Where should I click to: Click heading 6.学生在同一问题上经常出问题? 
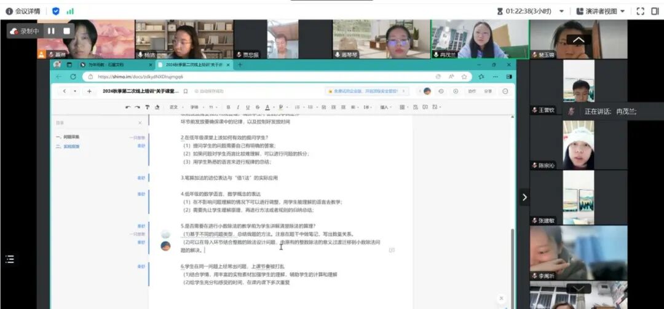(x=233, y=266)
